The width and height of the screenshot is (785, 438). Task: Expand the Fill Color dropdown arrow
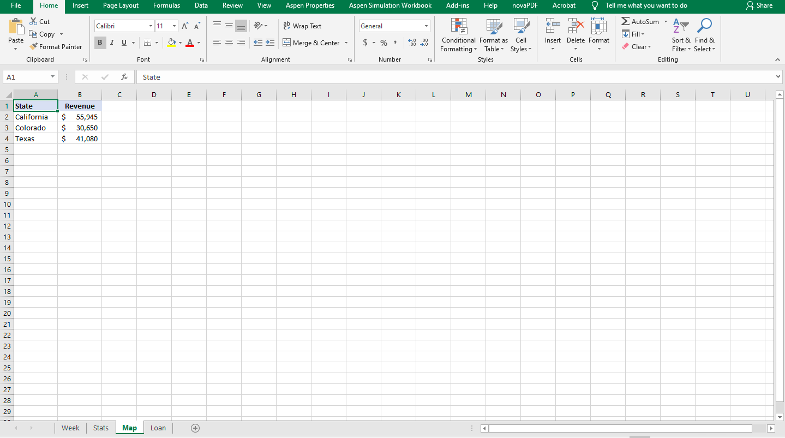pos(180,43)
